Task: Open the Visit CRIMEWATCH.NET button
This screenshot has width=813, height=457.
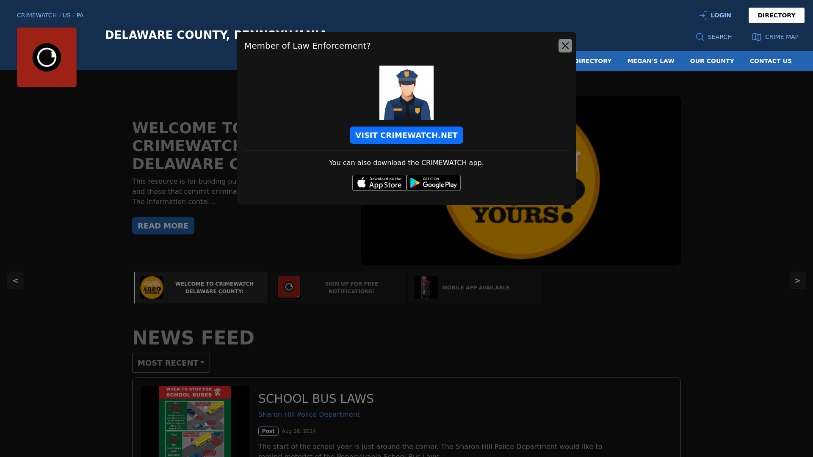Action: click(406, 135)
